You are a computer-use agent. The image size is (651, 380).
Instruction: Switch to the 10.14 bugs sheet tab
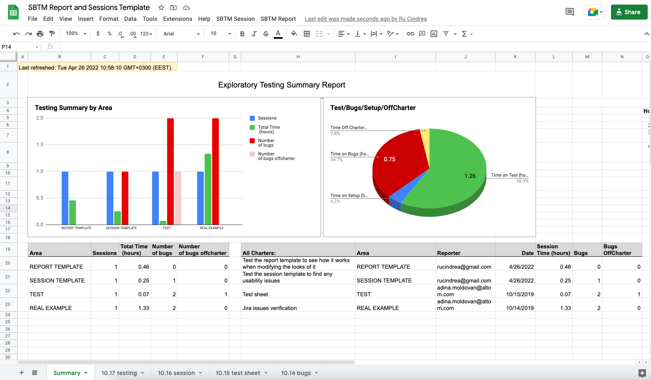click(295, 373)
